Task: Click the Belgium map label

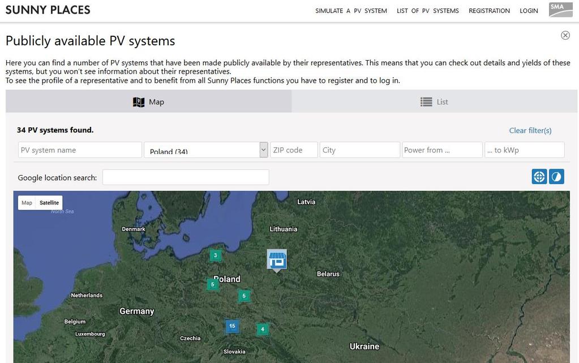Action: (75, 322)
